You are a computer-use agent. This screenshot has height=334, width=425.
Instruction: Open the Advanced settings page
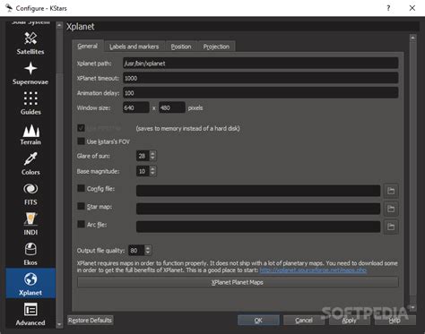[30, 314]
